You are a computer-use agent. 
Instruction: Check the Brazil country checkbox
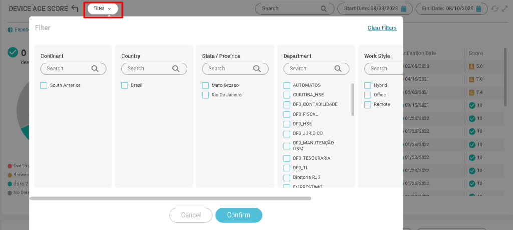tap(125, 86)
